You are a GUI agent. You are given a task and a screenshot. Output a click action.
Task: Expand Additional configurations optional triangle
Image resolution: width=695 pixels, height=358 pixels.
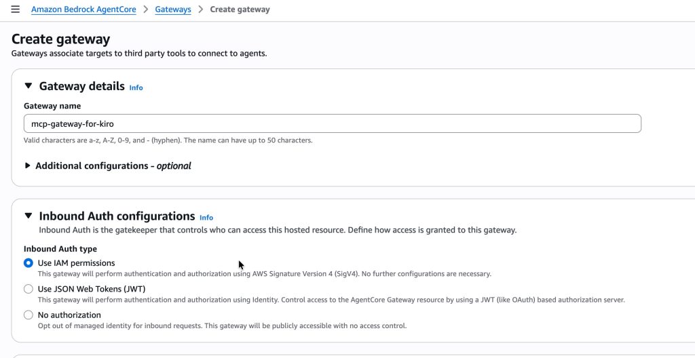(28, 165)
